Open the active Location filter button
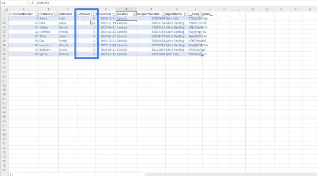This screenshot has width=317, height=176. pos(135,14)
